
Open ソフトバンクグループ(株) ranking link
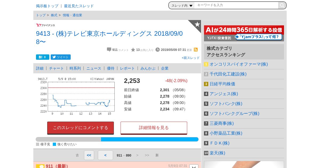click(x=234, y=114)
